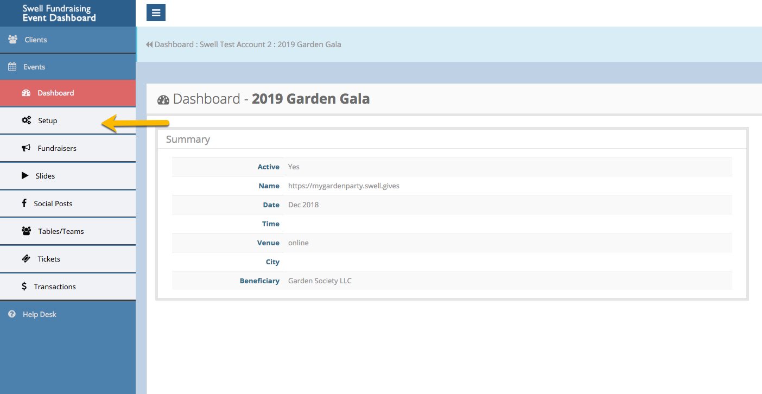This screenshot has width=762, height=394.
Task: Click the Clients people icon
Action: (x=12, y=40)
